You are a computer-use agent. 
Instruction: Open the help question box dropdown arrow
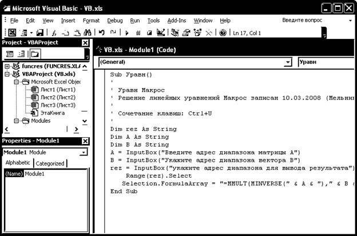350,21
